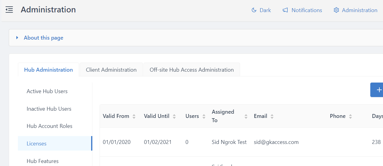The image size is (383, 166).
Task: Open Hub Account Roles
Action: (x=49, y=126)
